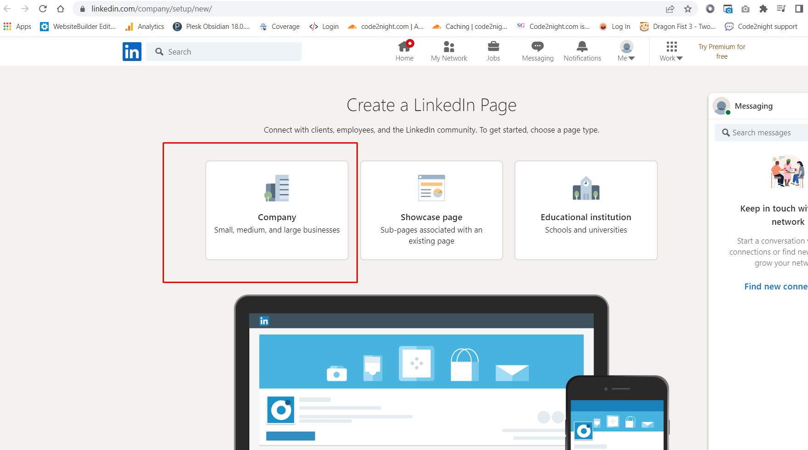Reload the page with the refresh icon
The height and width of the screenshot is (450, 808).
(43, 9)
